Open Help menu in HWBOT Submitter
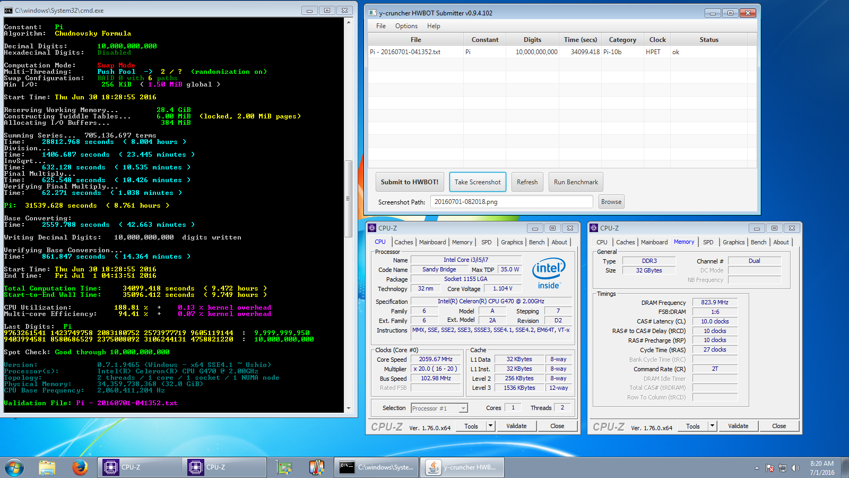This screenshot has width=849, height=478. pos(434,26)
